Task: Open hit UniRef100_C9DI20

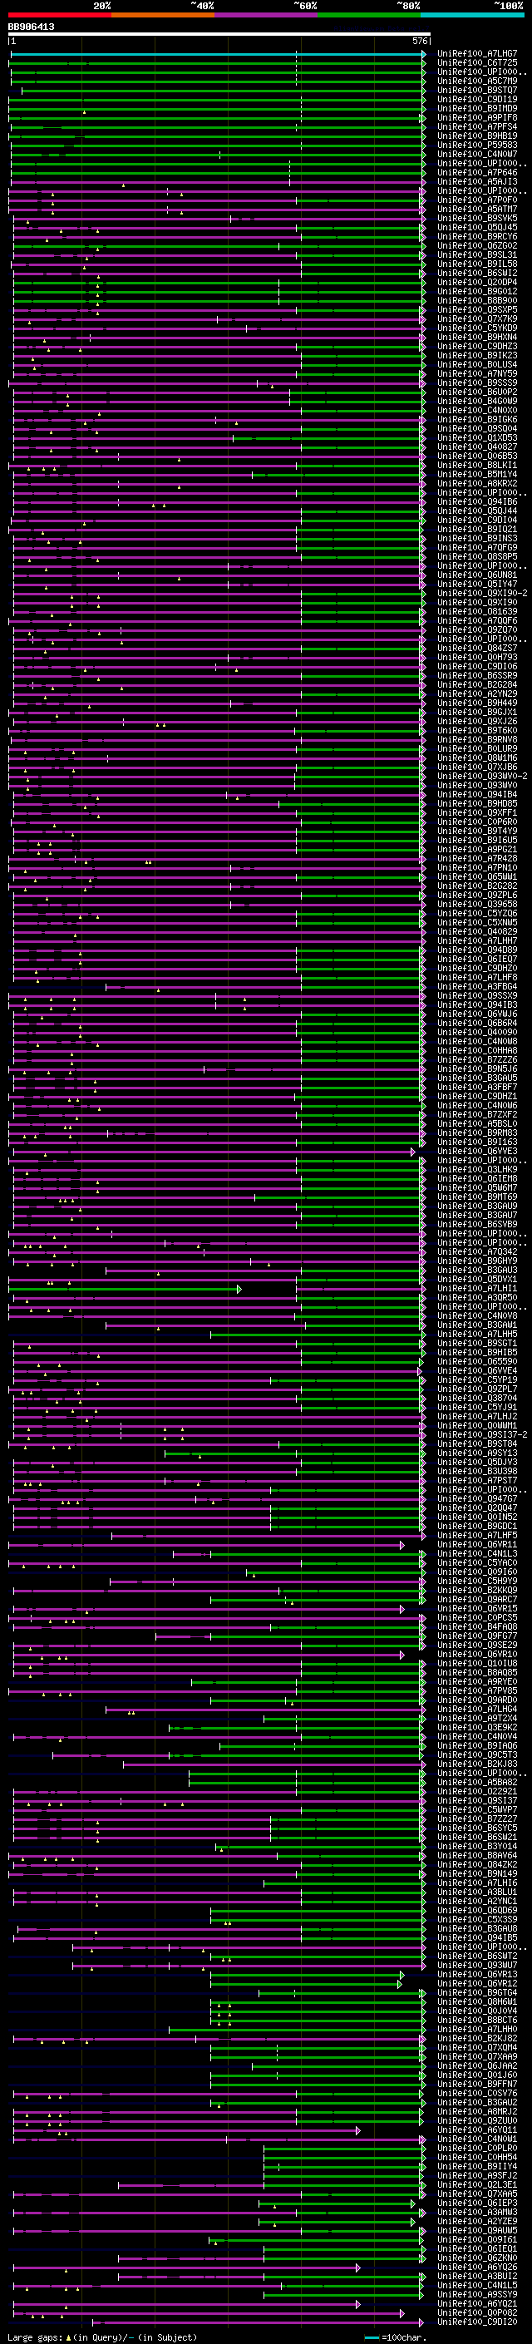Action: click(476, 2322)
